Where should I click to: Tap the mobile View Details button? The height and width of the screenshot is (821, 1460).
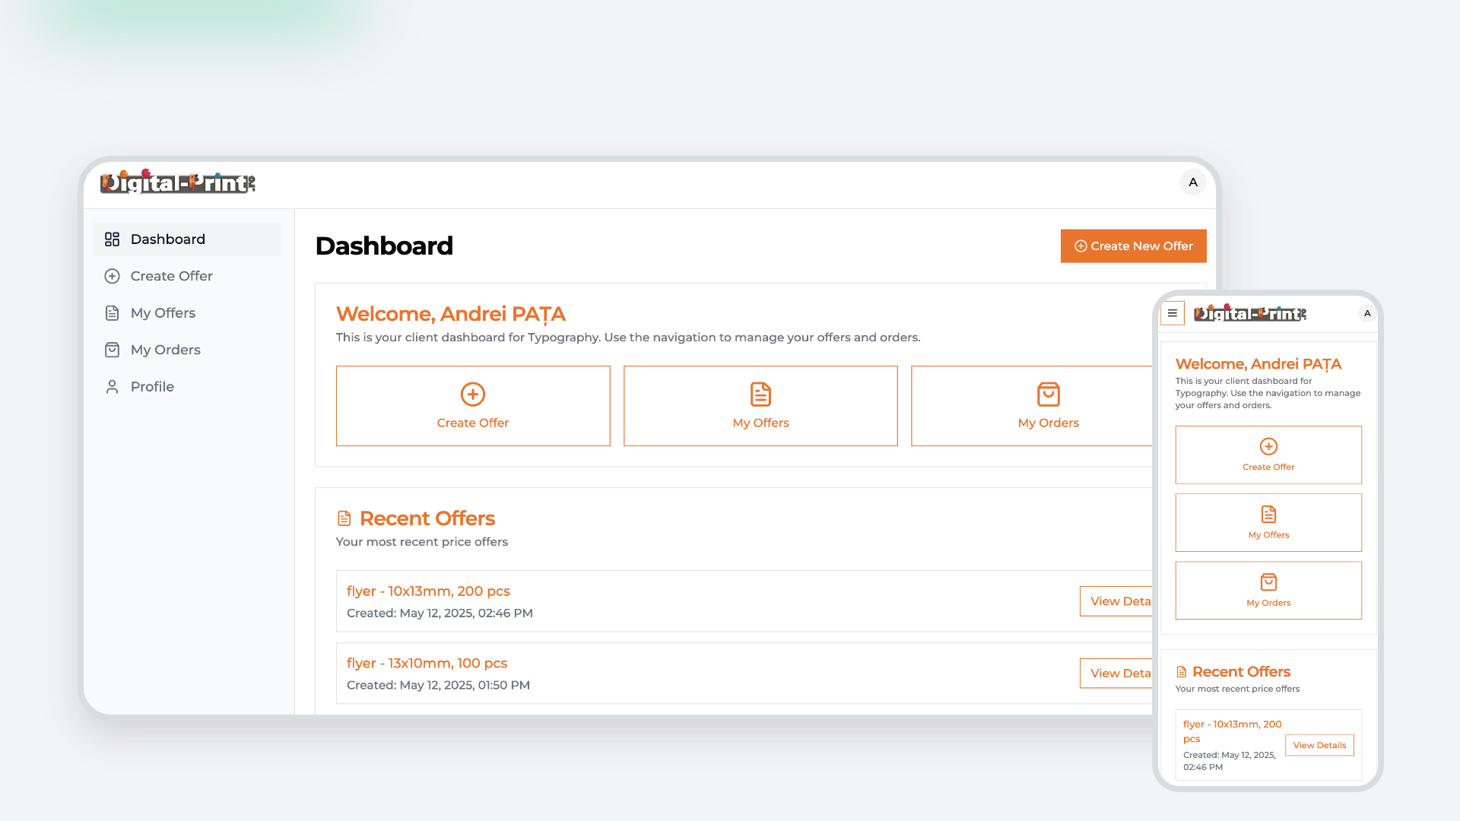pos(1319,745)
